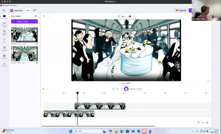Click the playhead marker handle

click(x=78, y=93)
